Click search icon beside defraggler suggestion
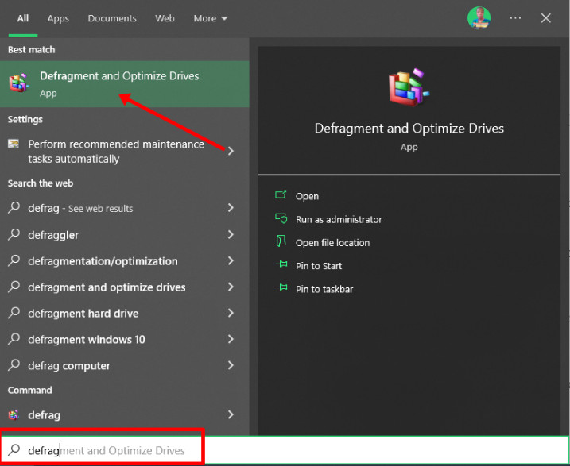The image size is (570, 466). [14, 234]
